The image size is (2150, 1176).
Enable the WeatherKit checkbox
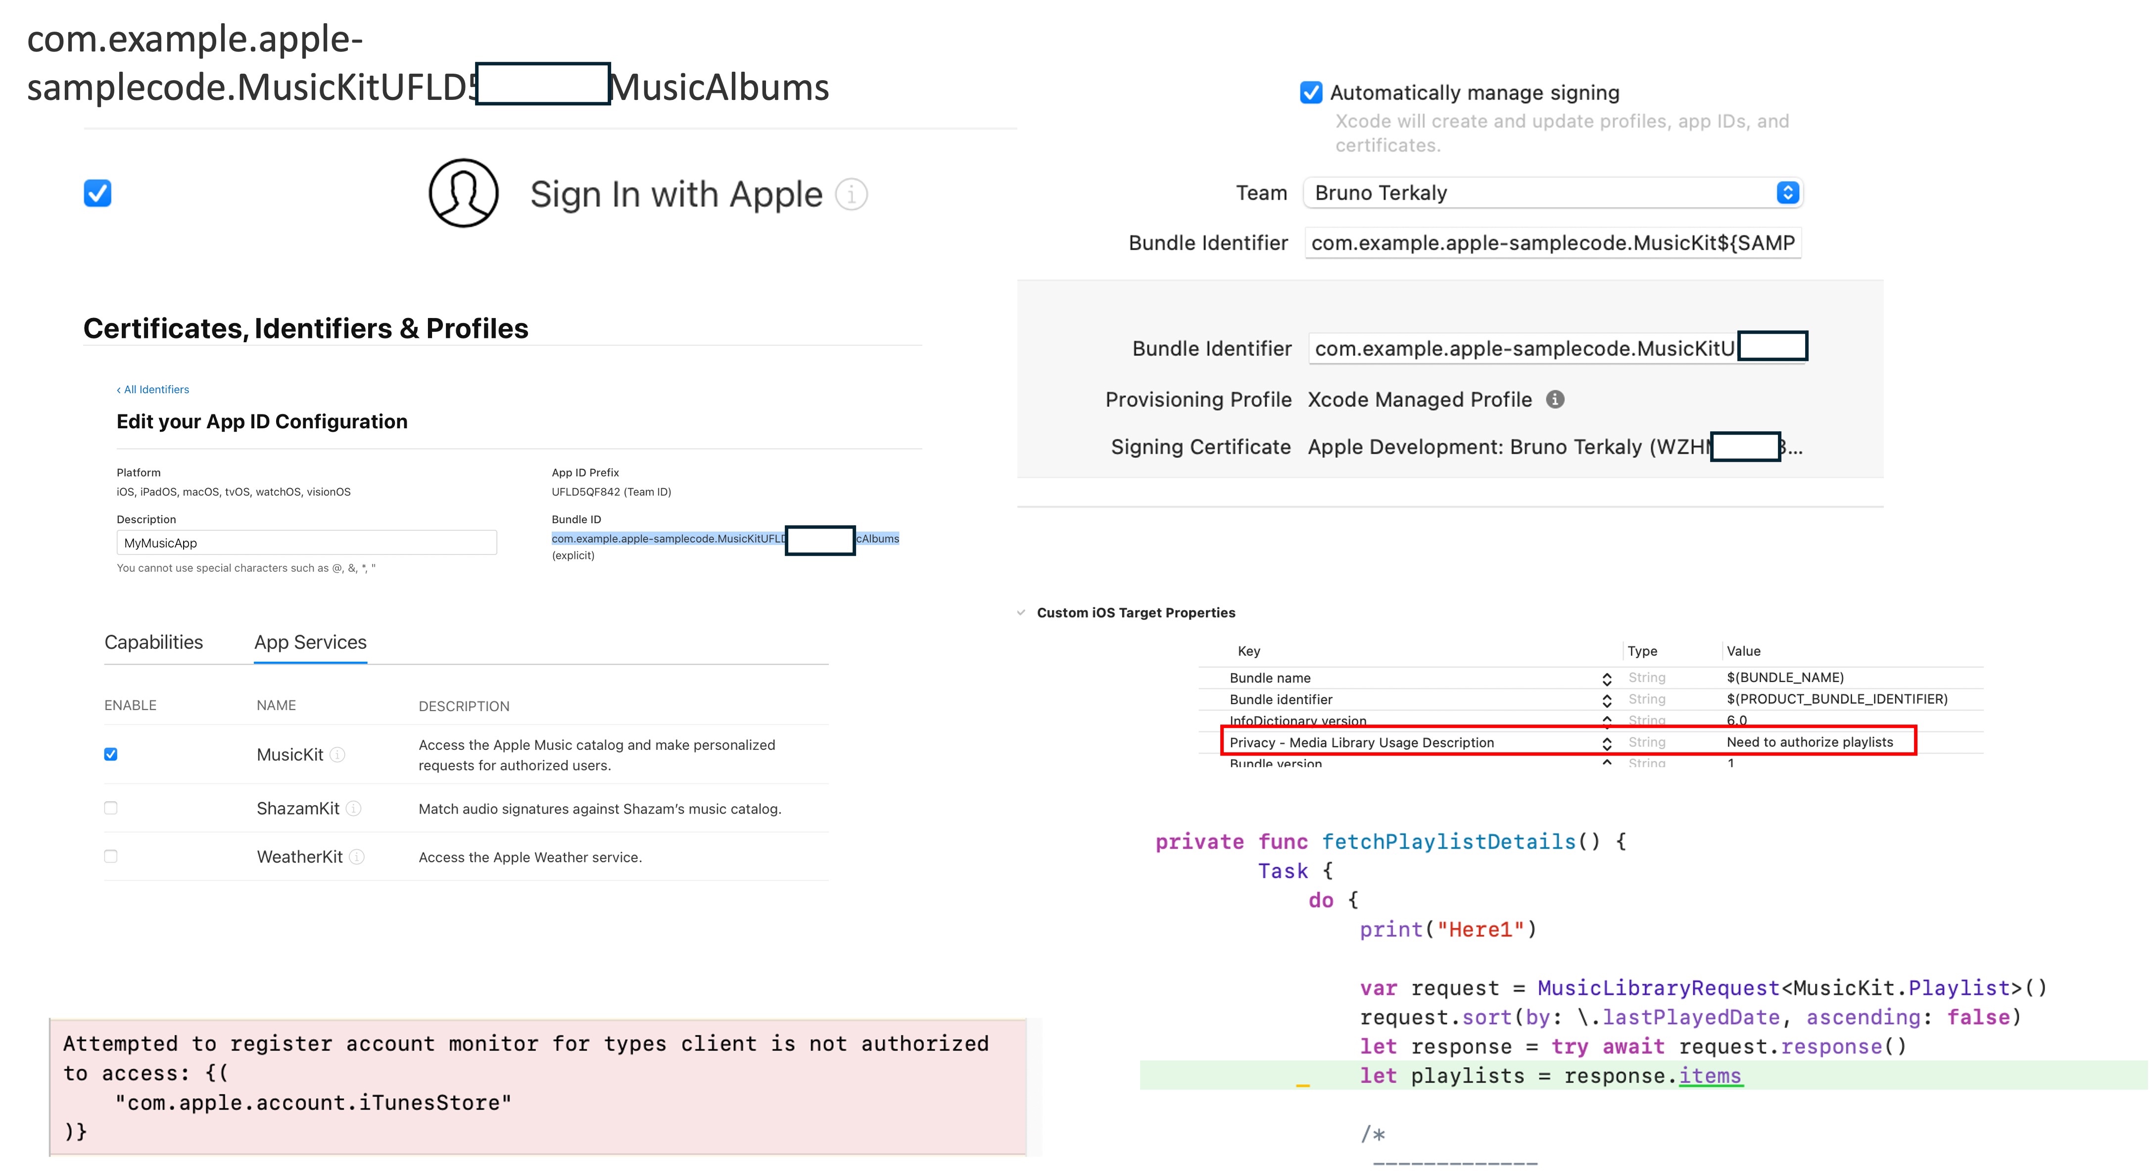point(110,856)
